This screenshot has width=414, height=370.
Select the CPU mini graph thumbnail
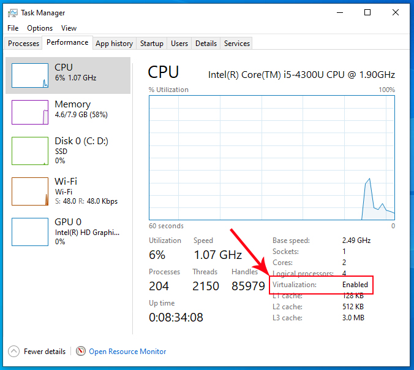click(30, 75)
